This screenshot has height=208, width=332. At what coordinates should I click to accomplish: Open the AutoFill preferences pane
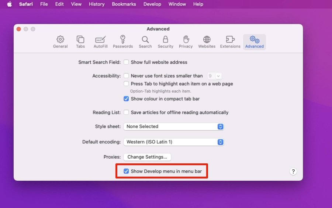[101, 42]
